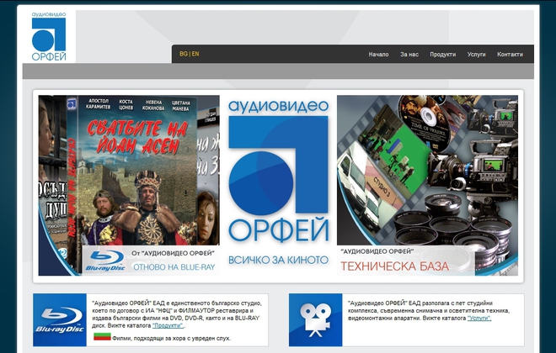Switch language to BG
The height and width of the screenshot is (353, 556).
pyautogui.click(x=184, y=54)
